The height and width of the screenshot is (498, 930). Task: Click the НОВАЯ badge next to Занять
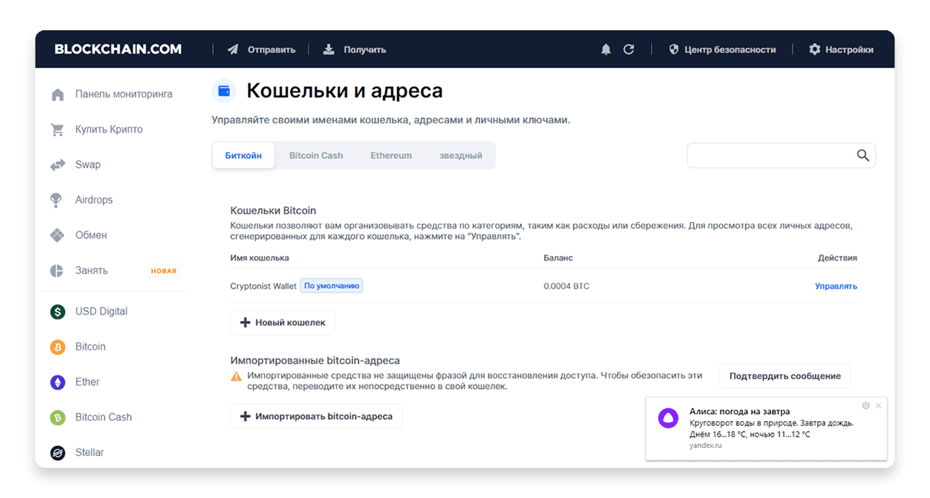coord(164,271)
